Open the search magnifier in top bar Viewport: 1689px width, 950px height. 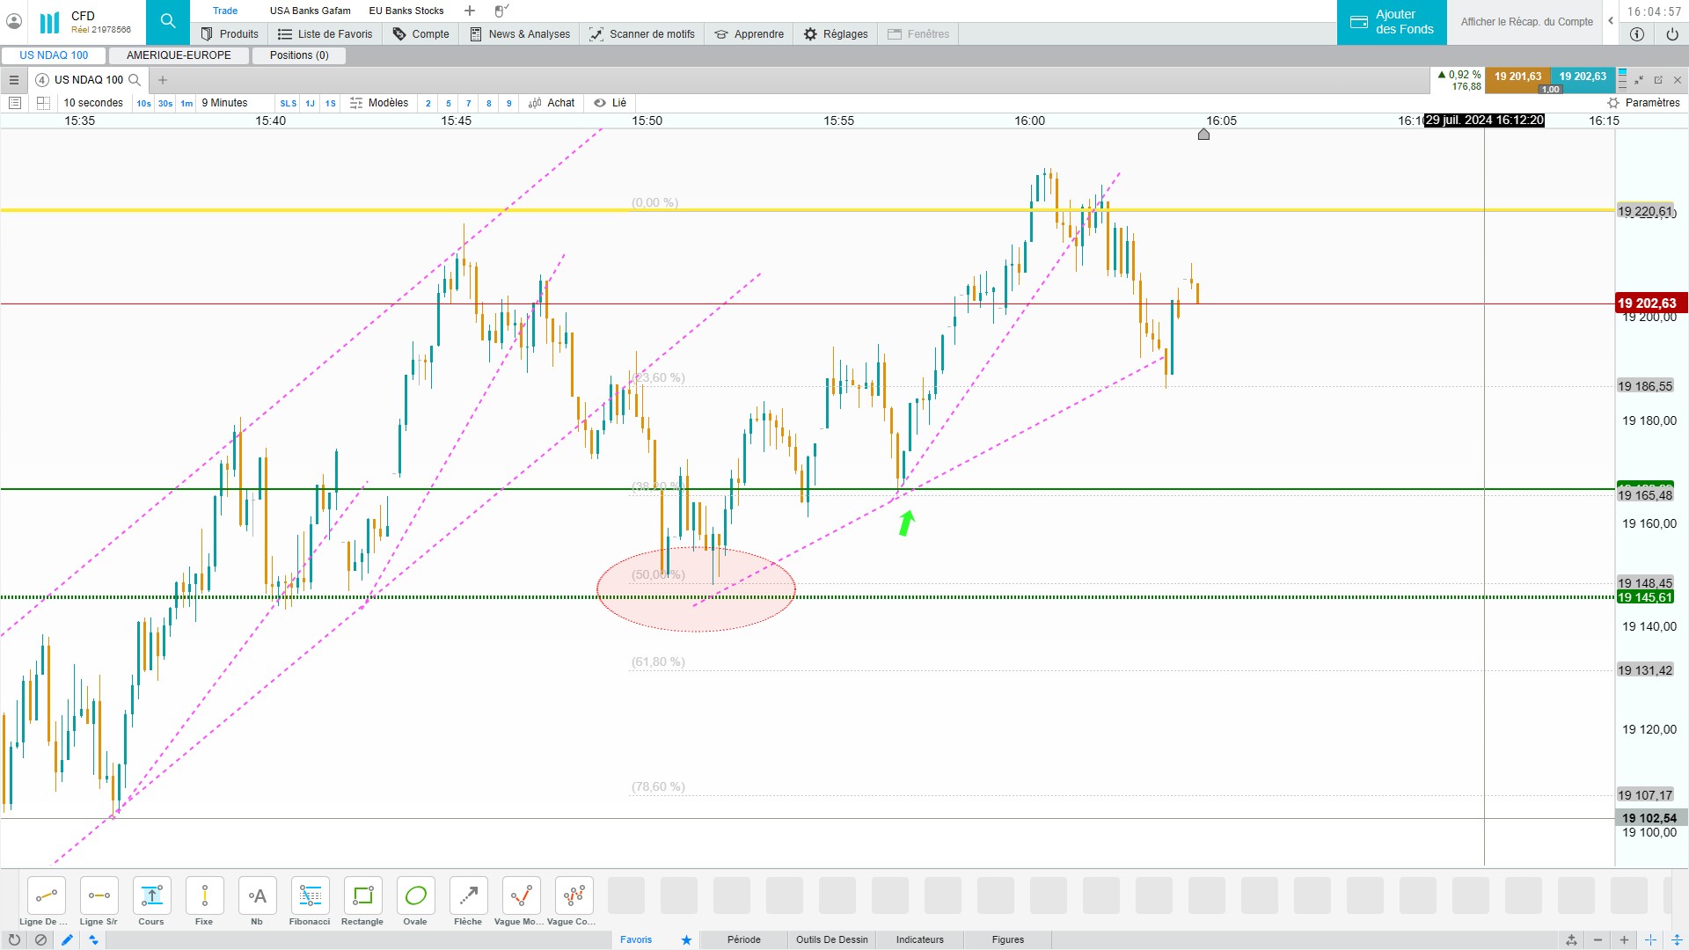[168, 21]
